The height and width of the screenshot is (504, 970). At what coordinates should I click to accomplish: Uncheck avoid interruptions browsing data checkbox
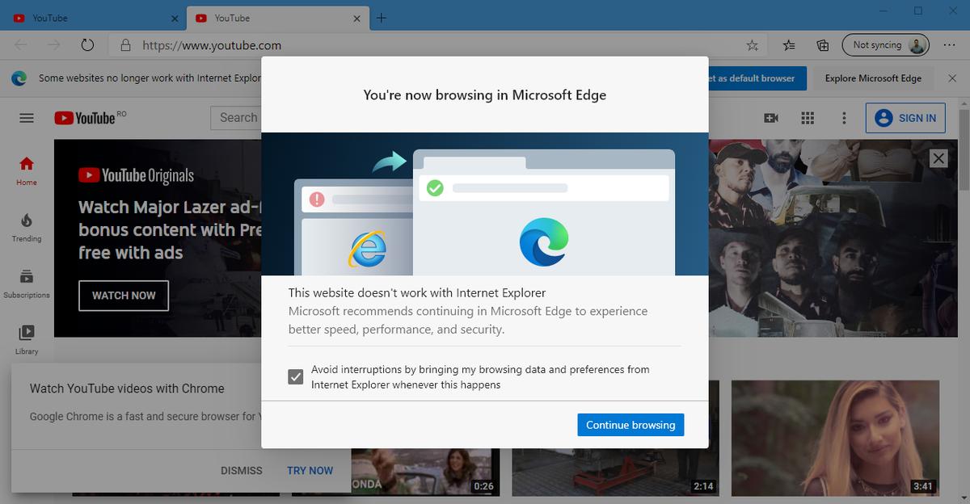pyautogui.click(x=295, y=376)
